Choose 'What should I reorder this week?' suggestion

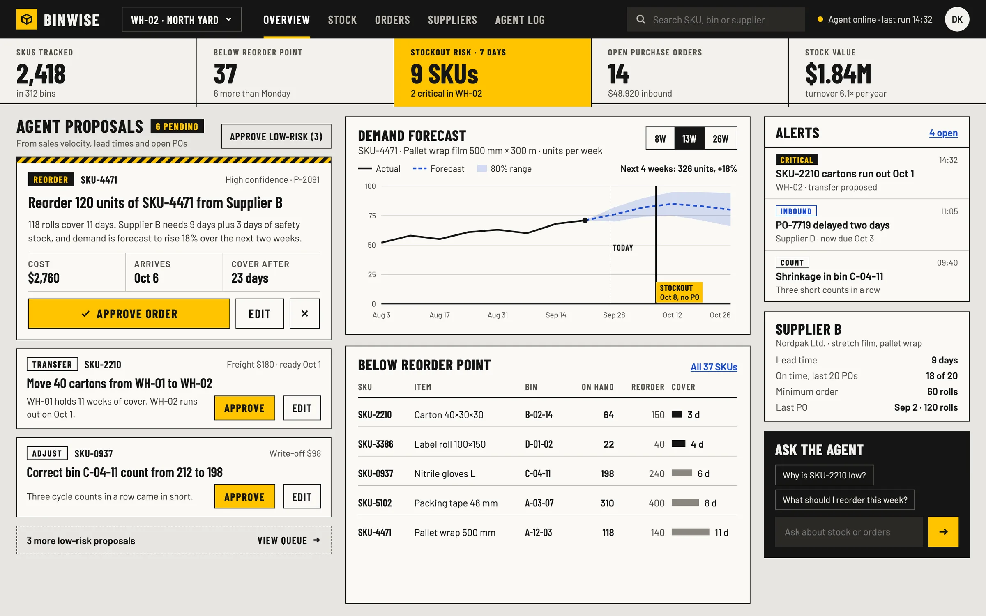pyautogui.click(x=845, y=500)
